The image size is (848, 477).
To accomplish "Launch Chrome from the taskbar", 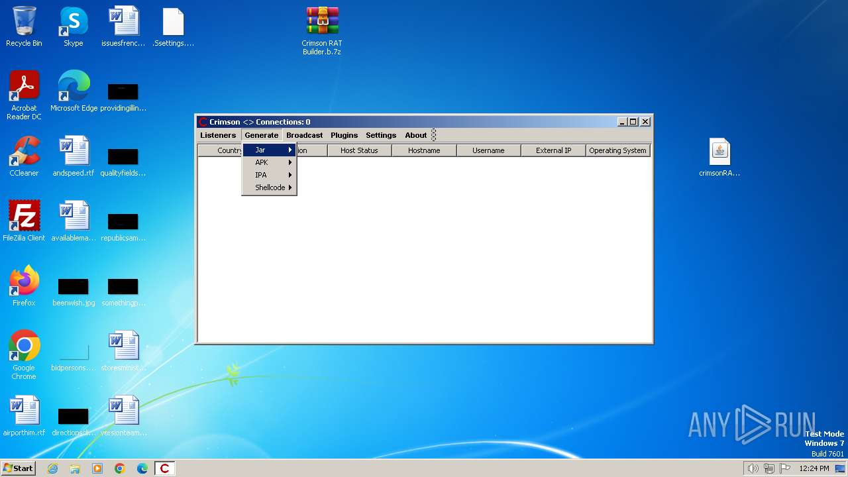I will point(120,468).
